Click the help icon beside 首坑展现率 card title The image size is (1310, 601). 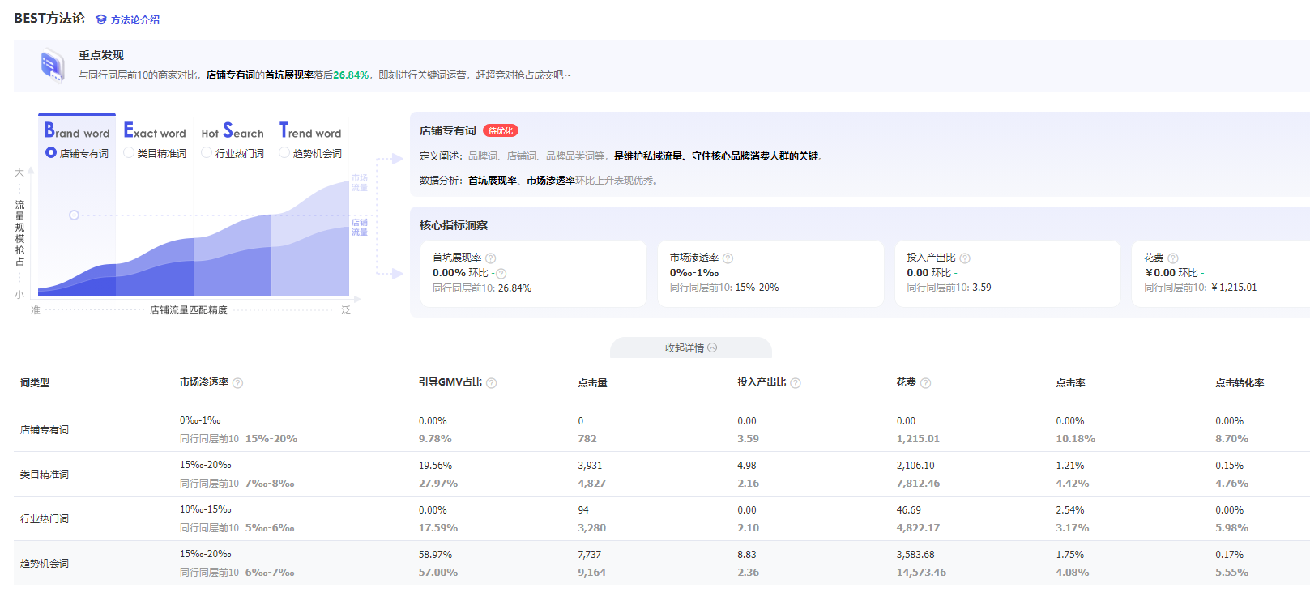coord(490,258)
